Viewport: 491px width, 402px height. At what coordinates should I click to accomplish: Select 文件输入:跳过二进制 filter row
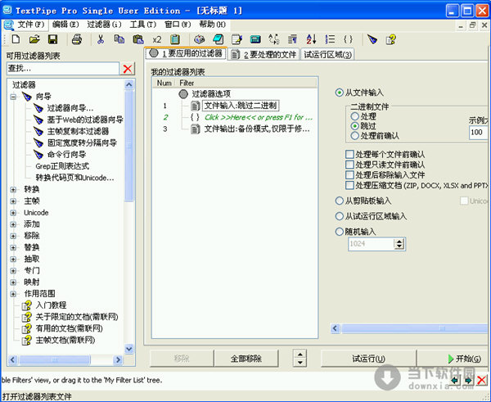pyautogui.click(x=241, y=106)
